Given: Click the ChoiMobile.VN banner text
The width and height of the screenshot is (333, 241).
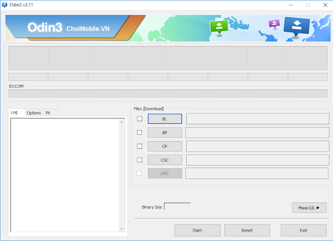Looking at the screenshot, I should click(88, 29).
